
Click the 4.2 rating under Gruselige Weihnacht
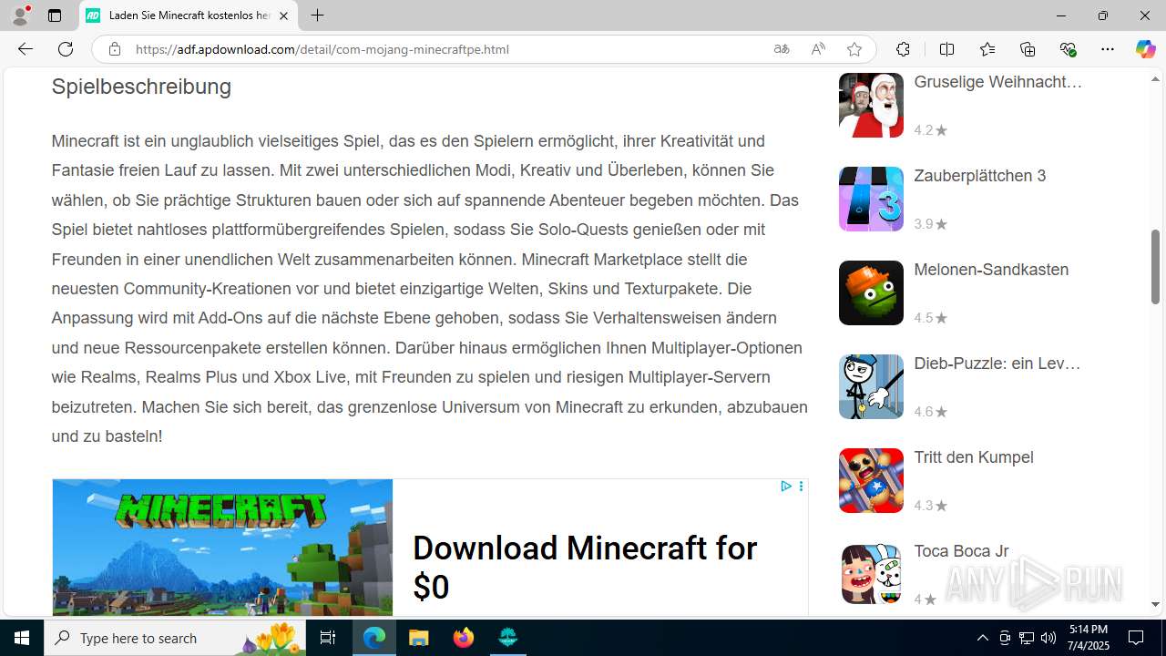930,130
